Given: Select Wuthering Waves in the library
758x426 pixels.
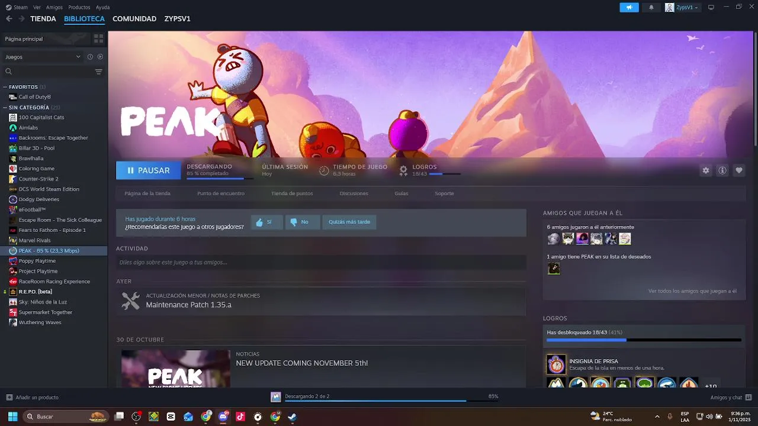Looking at the screenshot, I should click(x=40, y=322).
